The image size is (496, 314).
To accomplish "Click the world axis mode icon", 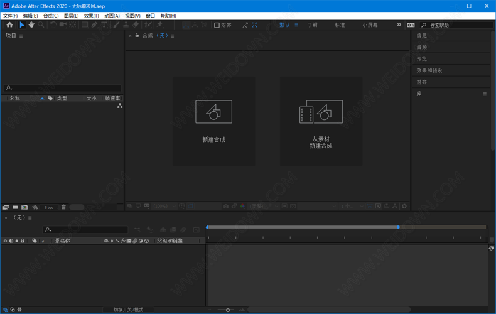I will (195, 24).
